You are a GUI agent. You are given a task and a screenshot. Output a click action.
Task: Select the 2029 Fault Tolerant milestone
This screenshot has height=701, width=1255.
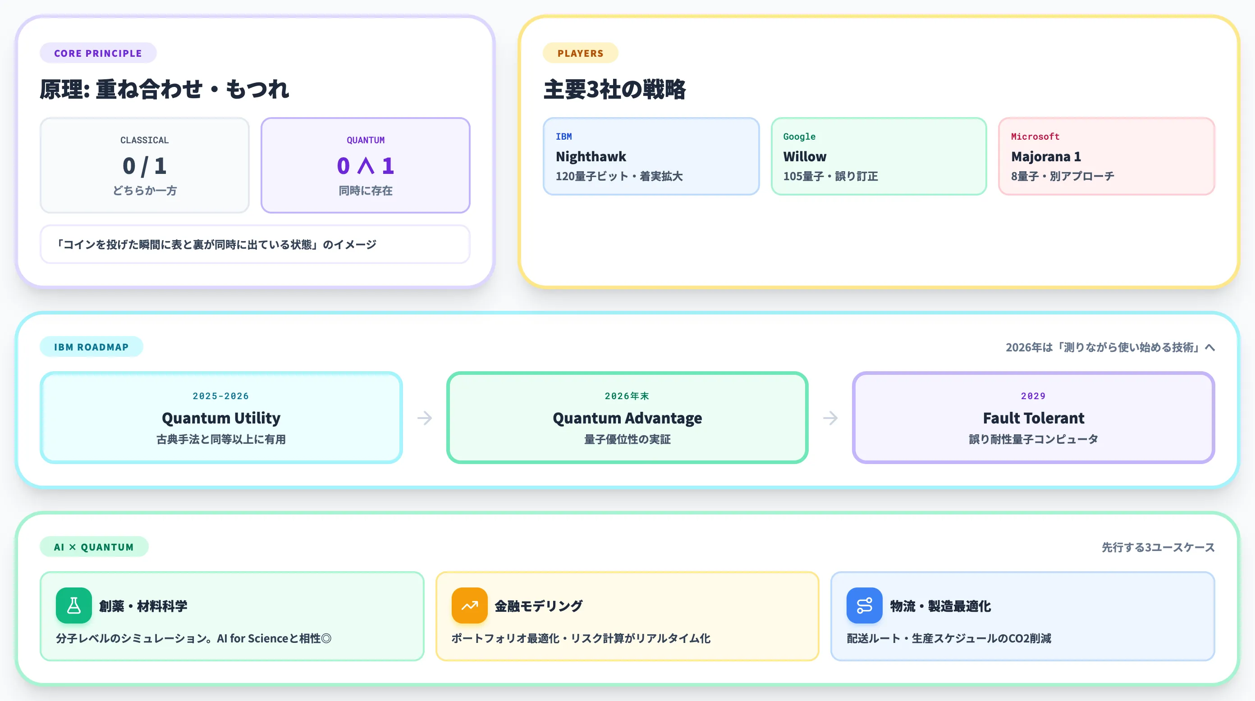click(1033, 418)
